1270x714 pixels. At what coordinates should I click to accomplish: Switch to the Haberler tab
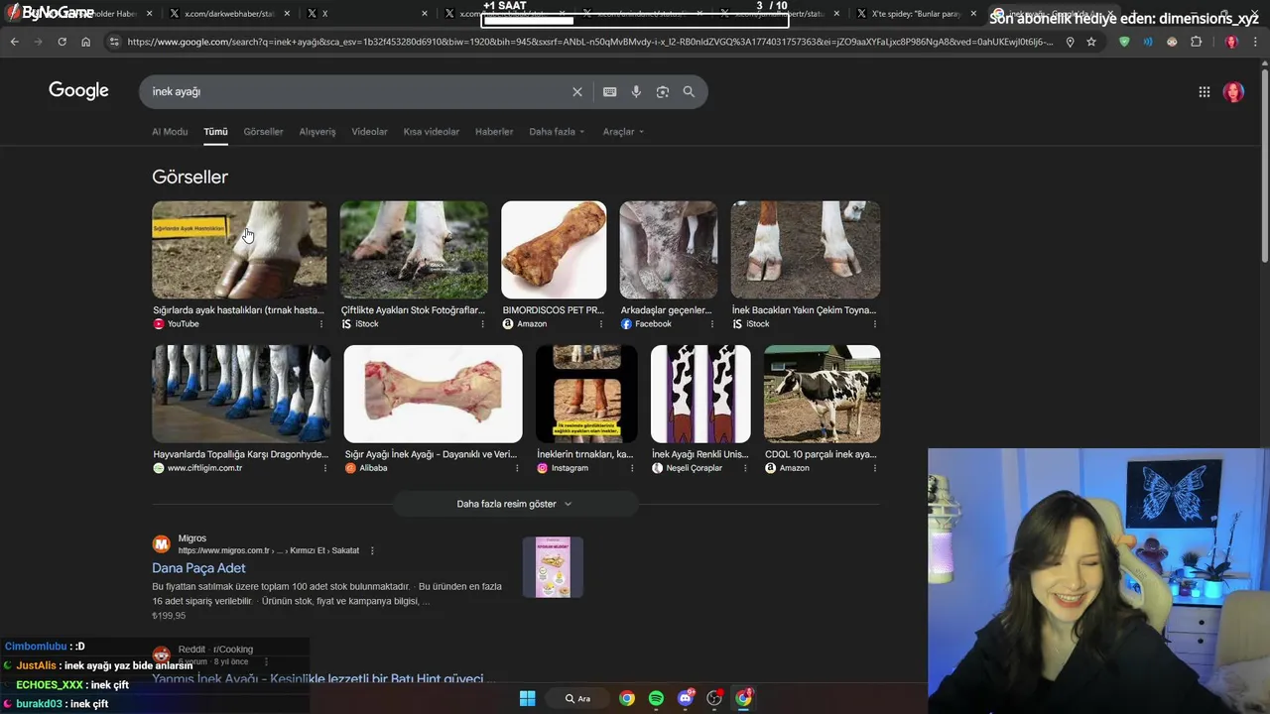tap(494, 132)
